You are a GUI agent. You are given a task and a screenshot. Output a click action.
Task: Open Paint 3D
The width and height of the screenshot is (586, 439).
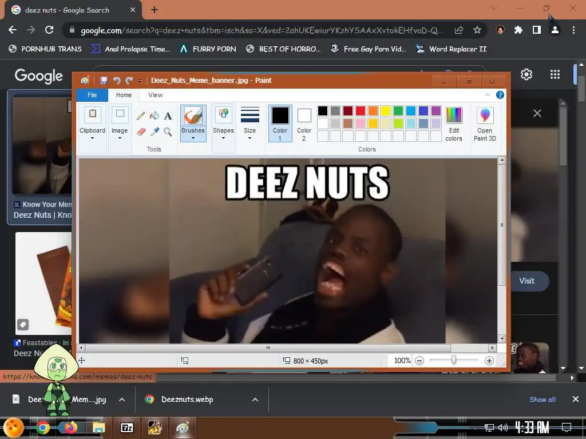click(485, 124)
